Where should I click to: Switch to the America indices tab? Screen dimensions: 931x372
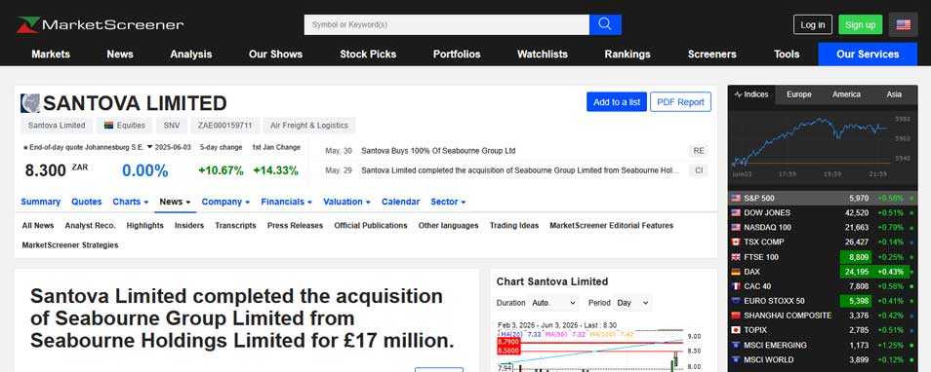pyautogui.click(x=846, y=94)
